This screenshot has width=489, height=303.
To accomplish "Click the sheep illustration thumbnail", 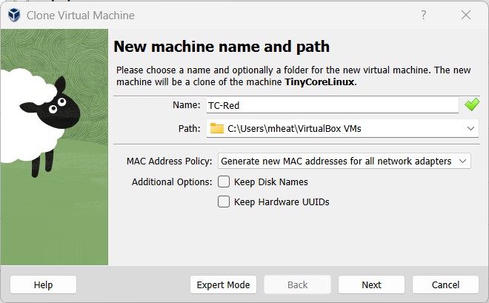I will [x=54, y=147].
